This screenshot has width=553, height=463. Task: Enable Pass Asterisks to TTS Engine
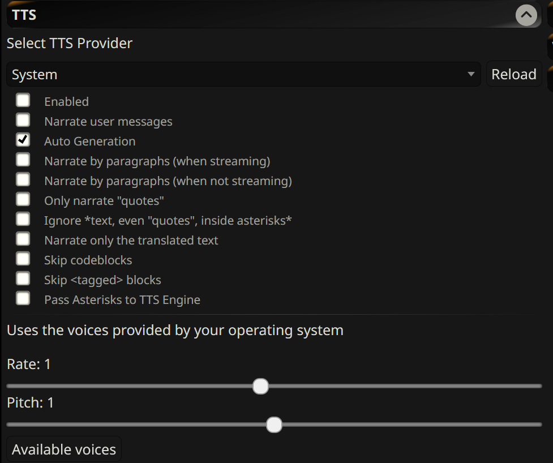click(x=23, y=298)
